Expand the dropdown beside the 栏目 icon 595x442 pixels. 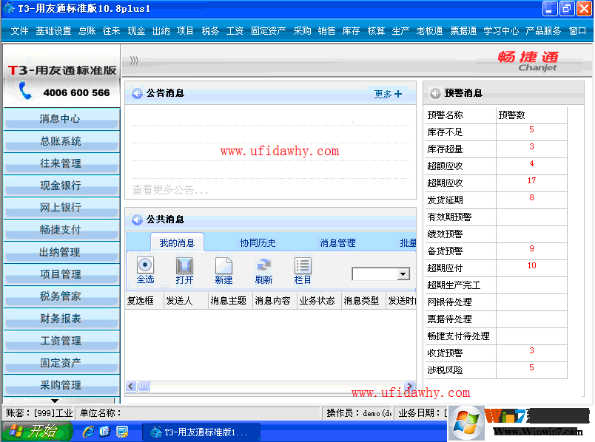click(x=403, y=273)
